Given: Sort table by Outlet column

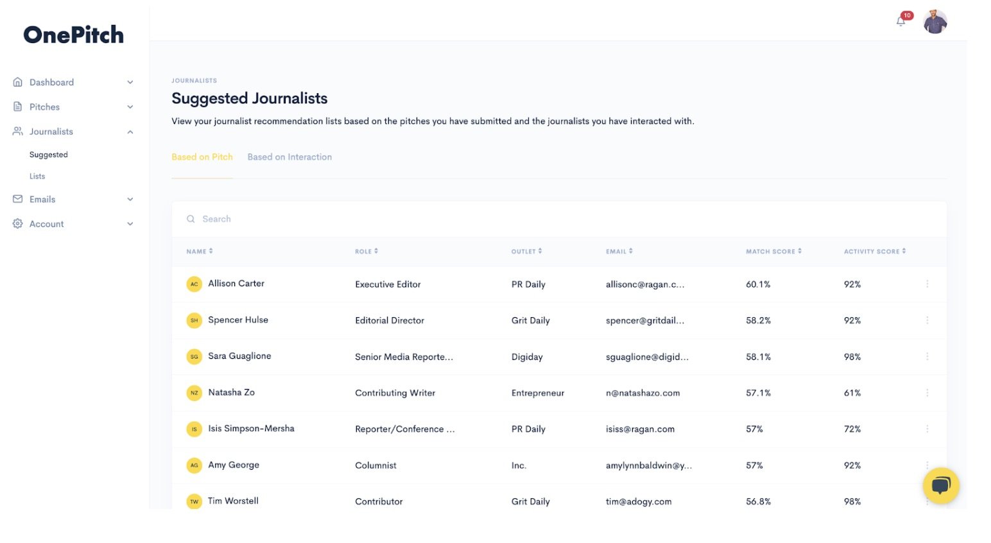Looking at the screenshot, I should [527, 252].
